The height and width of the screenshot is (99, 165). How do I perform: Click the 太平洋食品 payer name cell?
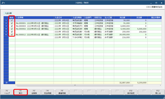[77, 23]
